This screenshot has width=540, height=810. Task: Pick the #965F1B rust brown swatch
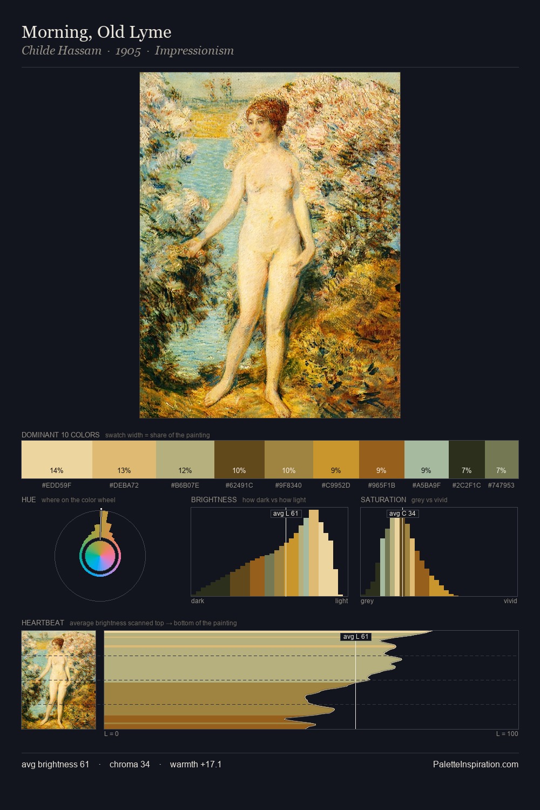click(382, 460)
